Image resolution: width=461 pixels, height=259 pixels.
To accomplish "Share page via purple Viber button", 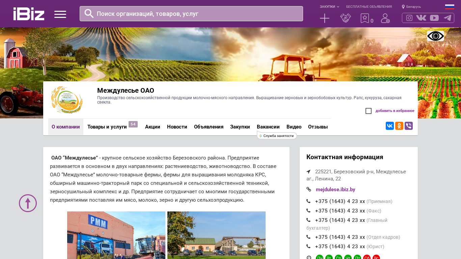I will [x=409, y=126].
